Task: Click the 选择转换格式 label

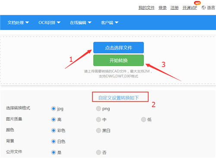Action: click(x=18, y=108)
